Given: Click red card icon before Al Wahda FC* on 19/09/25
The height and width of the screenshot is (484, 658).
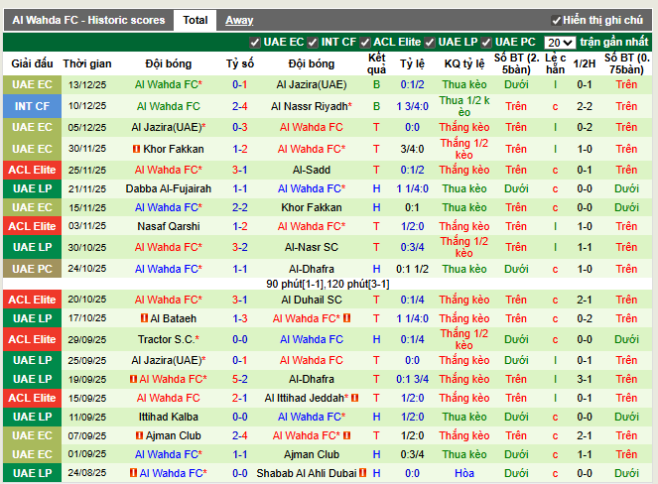Looking at the screenshot, I should [133, 379].
